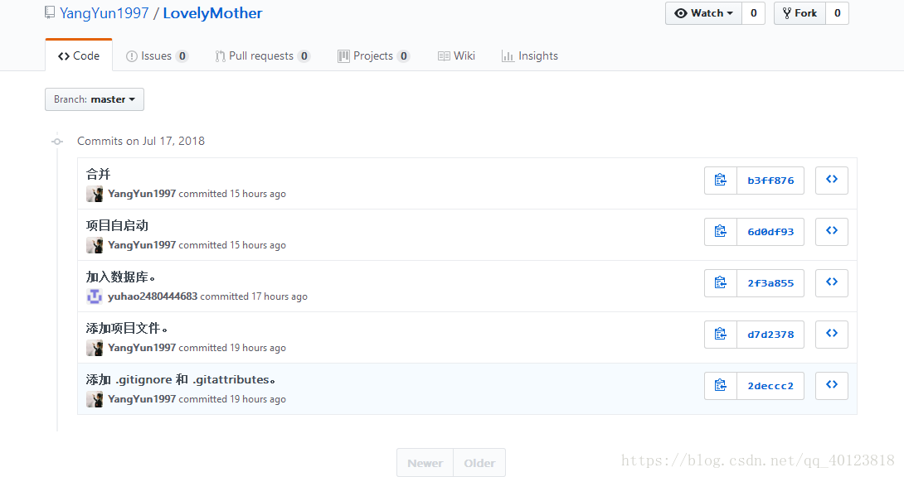Image resolution: width=904 pixels, height=477 pixels.
Task: Browse repository at commit 2f3a855
Action: (831, 282)
